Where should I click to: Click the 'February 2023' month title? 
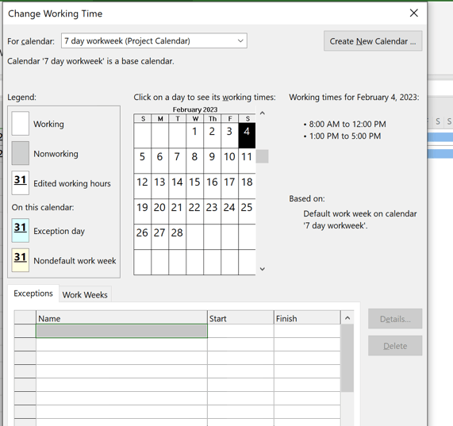(x=194, y=109)
